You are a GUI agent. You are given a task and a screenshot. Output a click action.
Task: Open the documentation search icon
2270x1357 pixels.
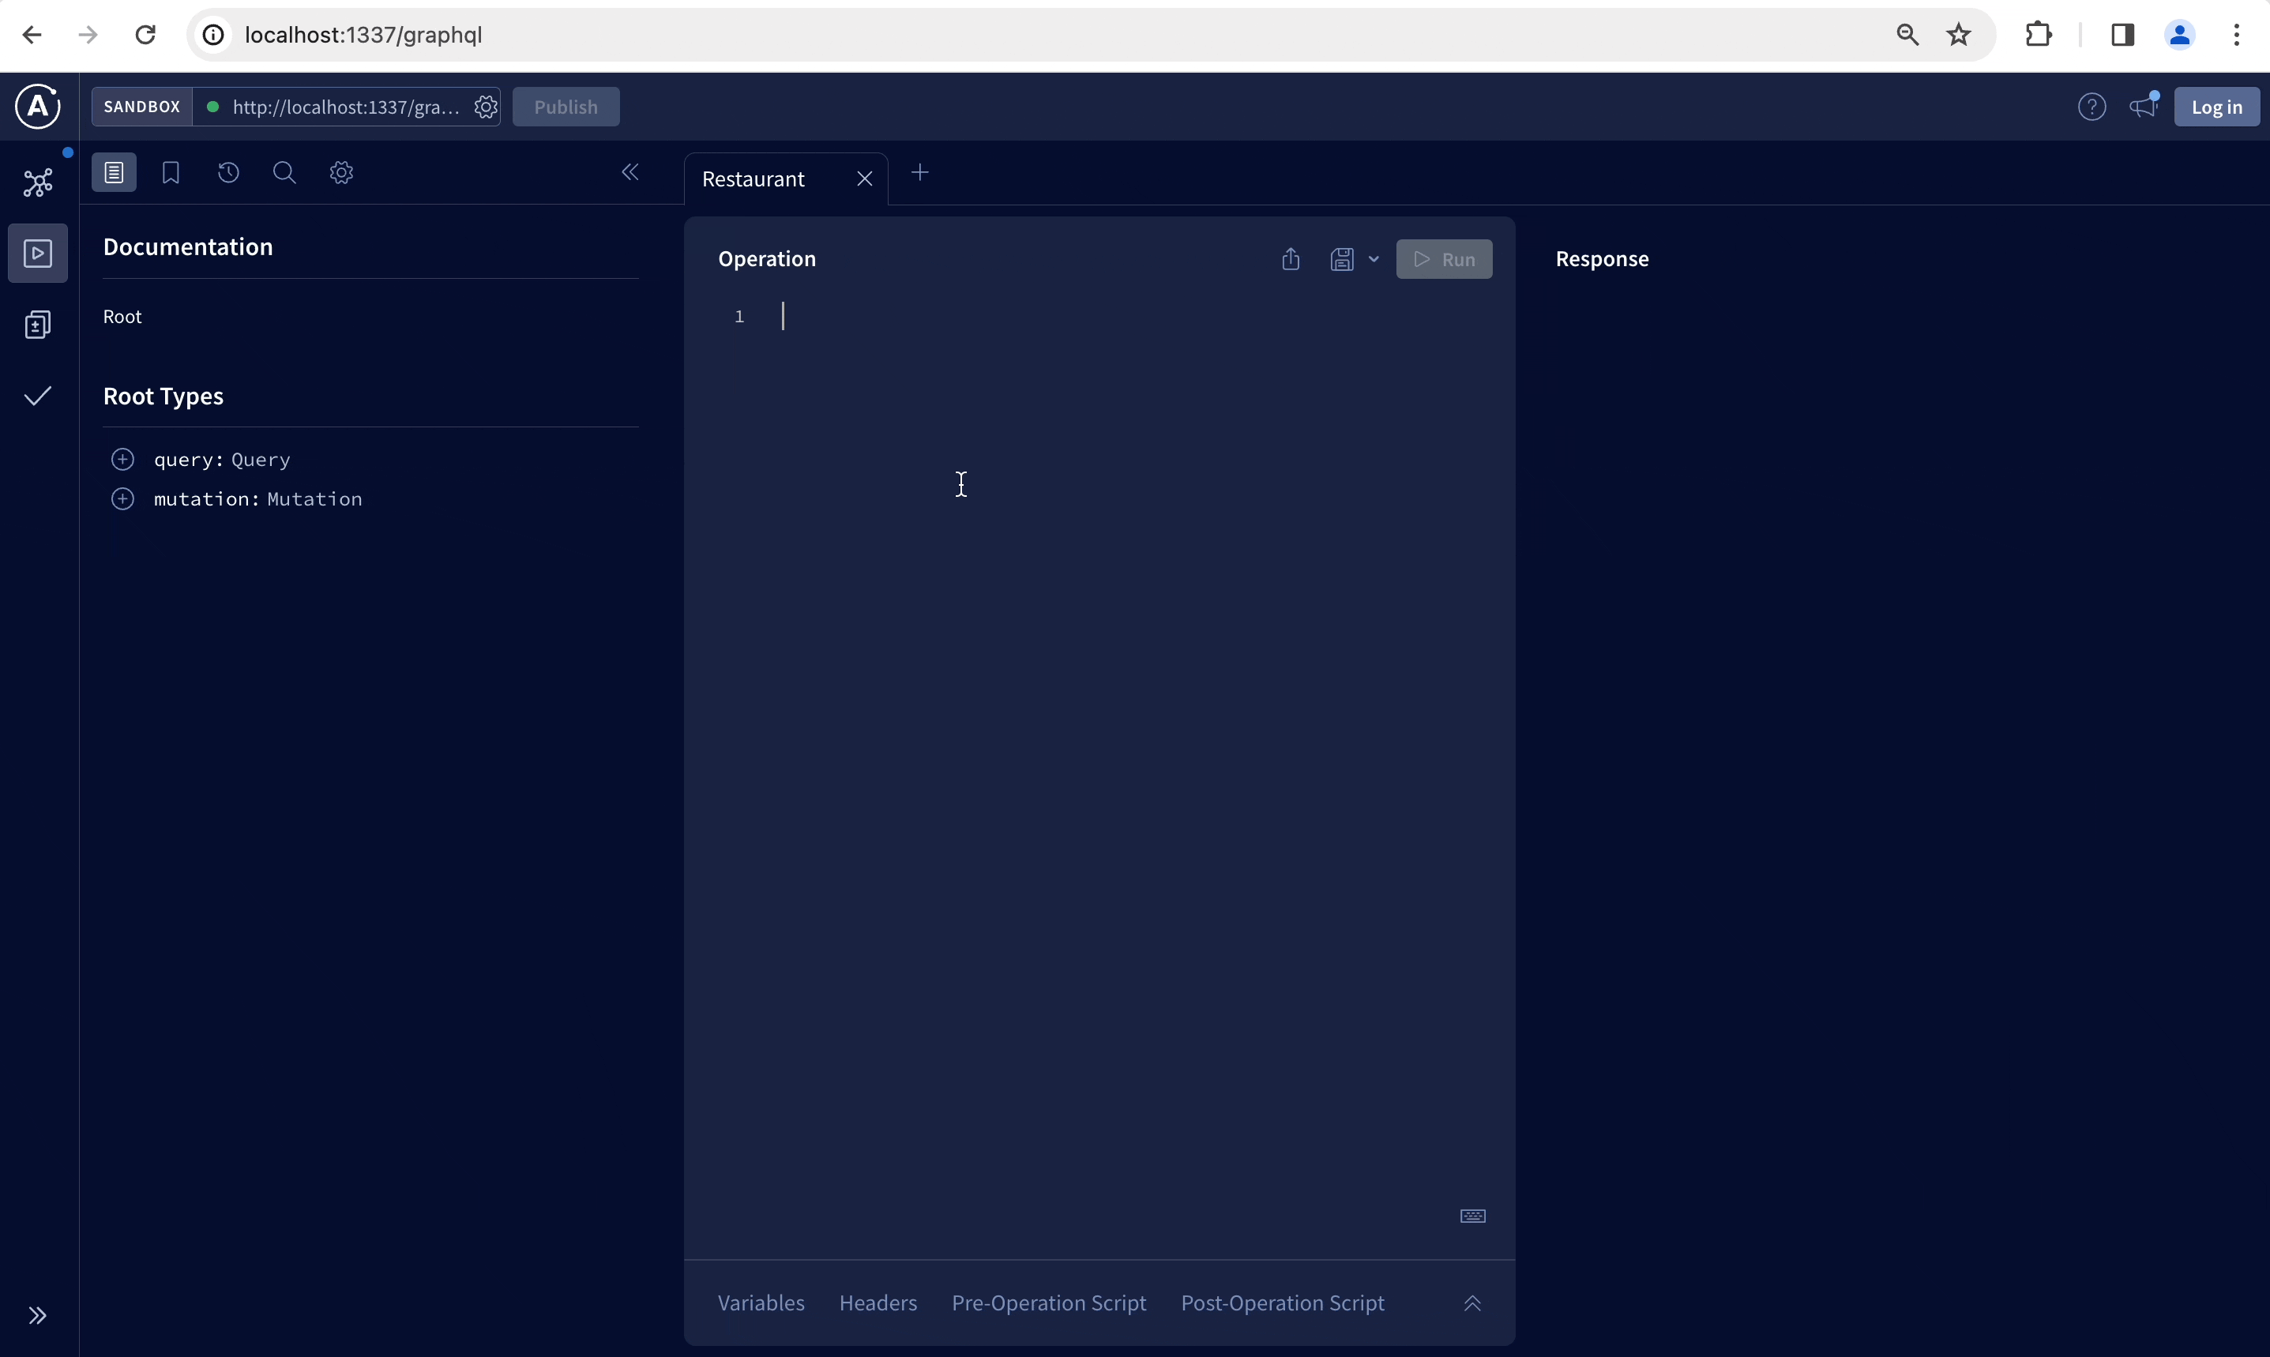coord(284,172)
